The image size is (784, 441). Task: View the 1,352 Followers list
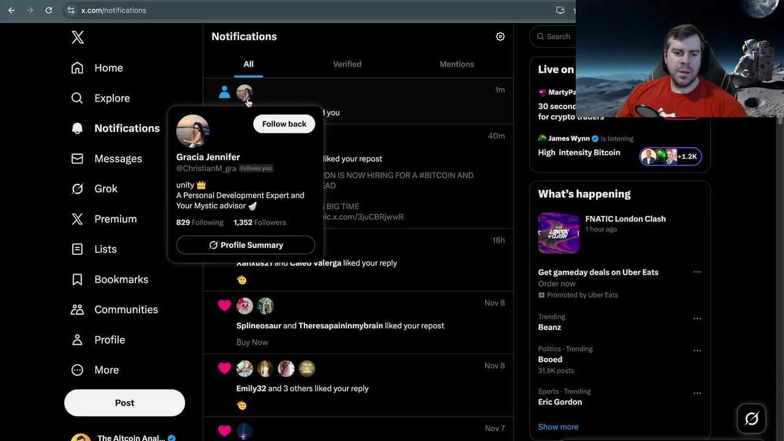[260, 222]
